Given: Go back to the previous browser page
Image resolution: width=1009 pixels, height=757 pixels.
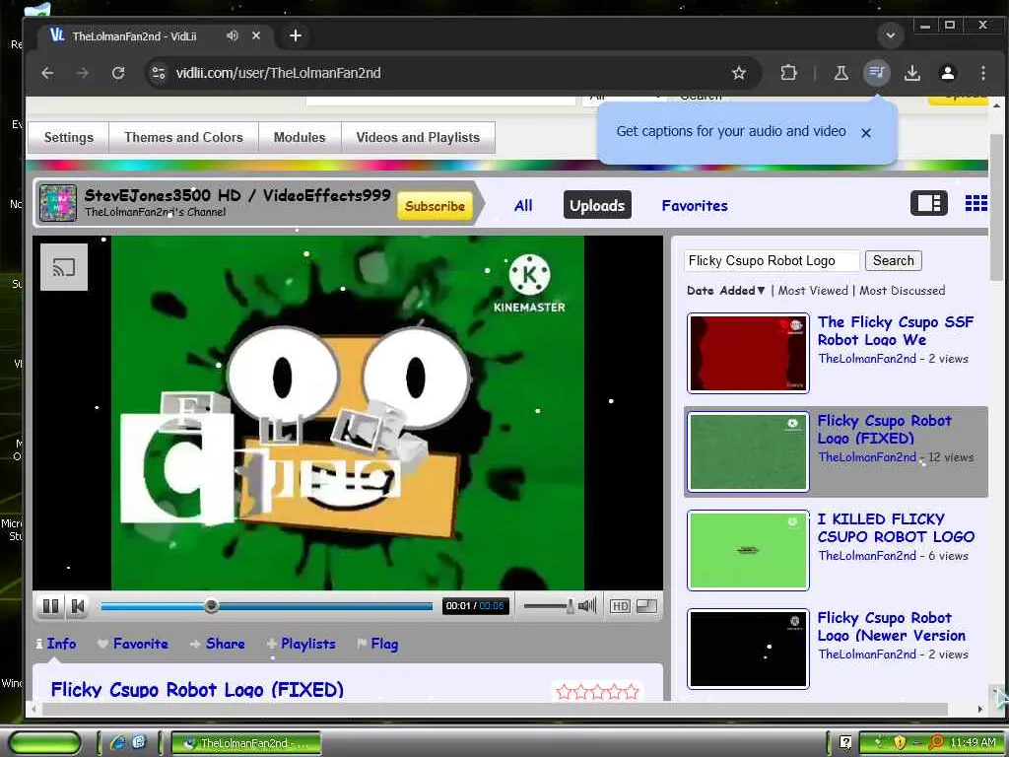Looking at the screenshot, I should 47,73.
